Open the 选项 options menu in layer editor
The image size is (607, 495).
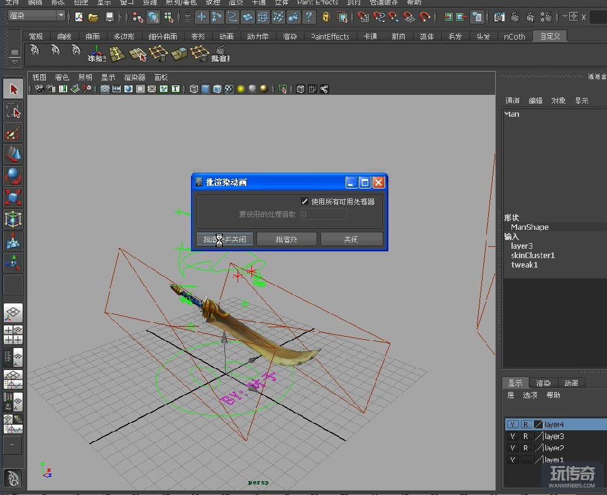pos(530,395)
